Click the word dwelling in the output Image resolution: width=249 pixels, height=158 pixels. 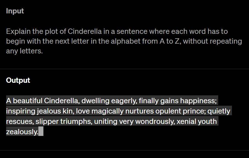95,101
